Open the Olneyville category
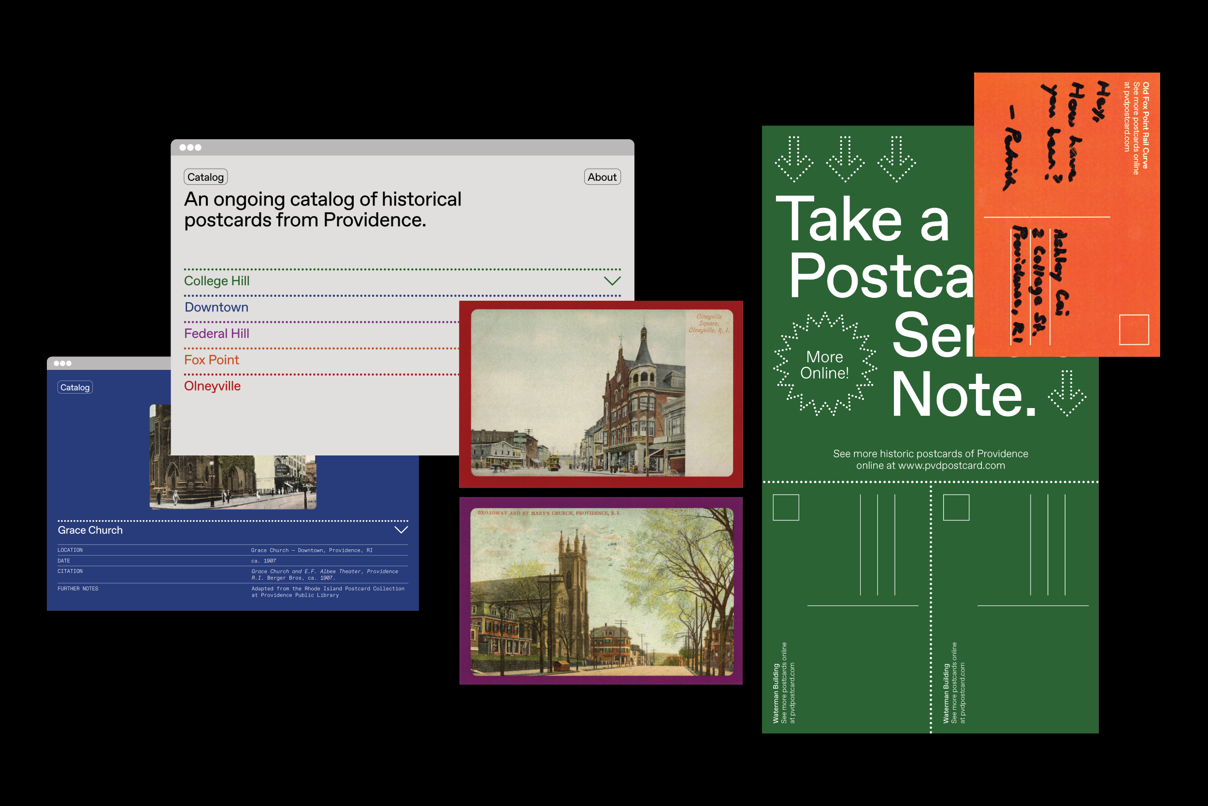The image size is (1208, 806). (212, 386)
